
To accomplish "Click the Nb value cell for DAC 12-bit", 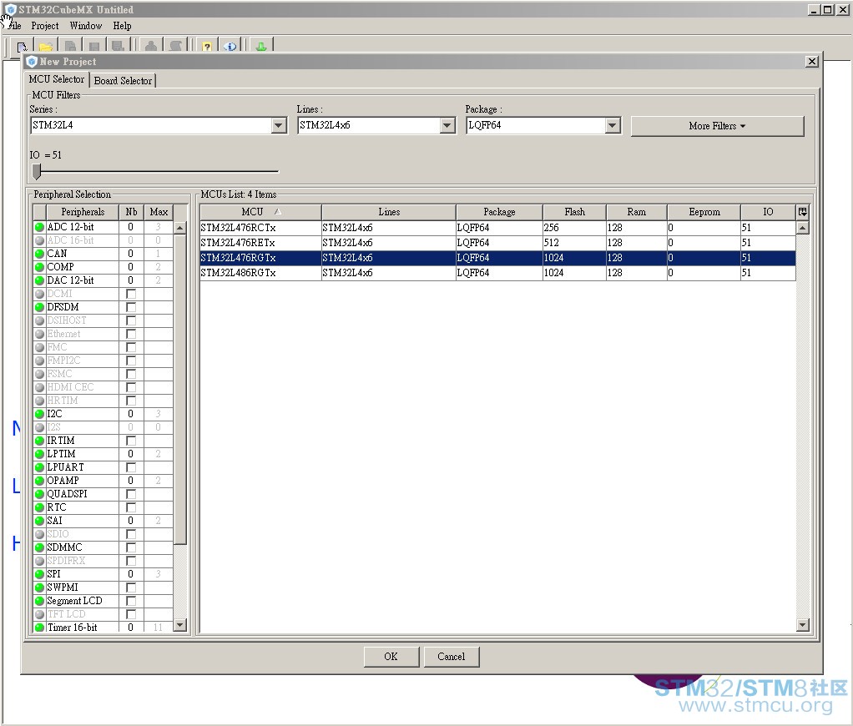I will [130, 280].
